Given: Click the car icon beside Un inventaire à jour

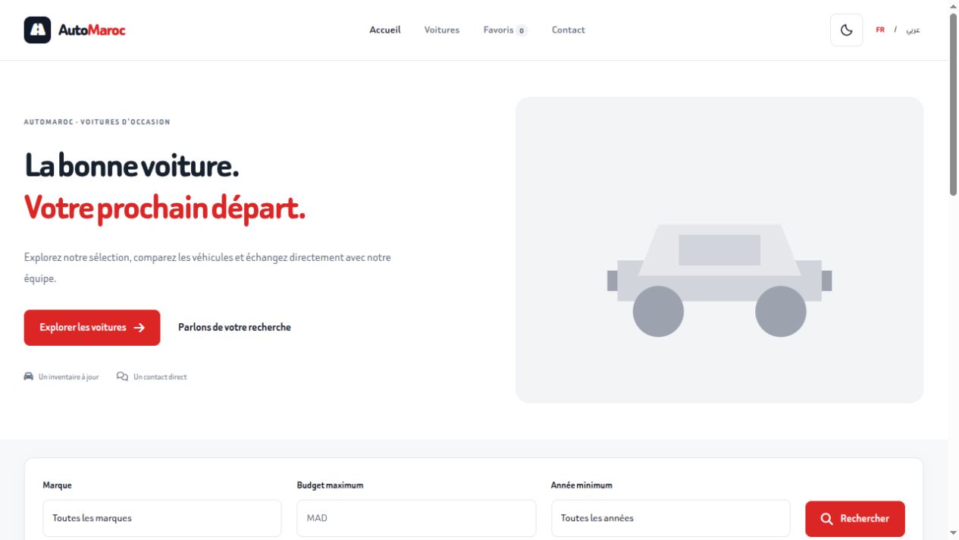Looking at the screenshot, I should coord(29,376).
